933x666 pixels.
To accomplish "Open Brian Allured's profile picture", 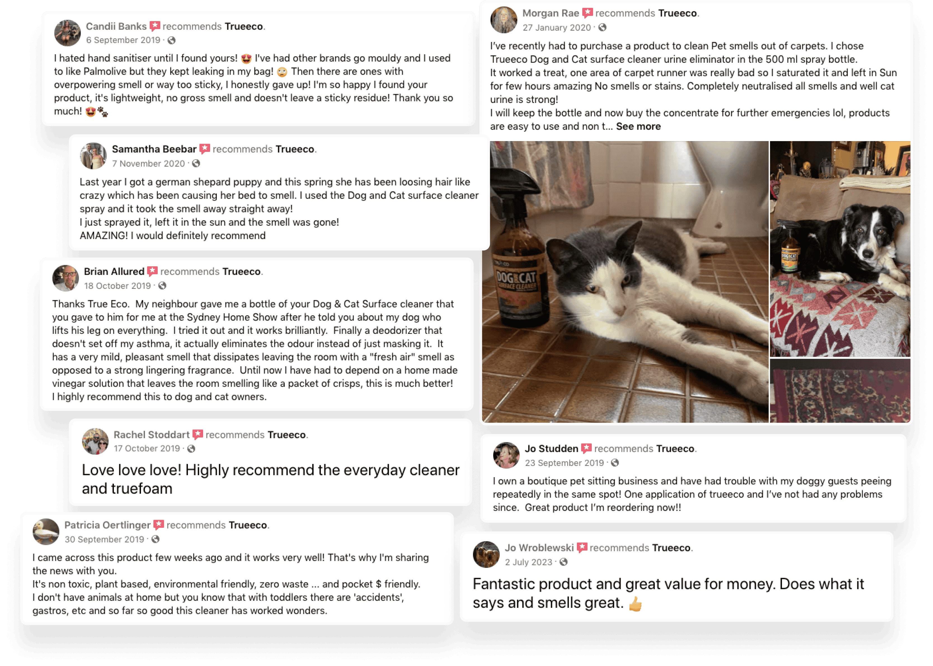I will pos(65,278).
